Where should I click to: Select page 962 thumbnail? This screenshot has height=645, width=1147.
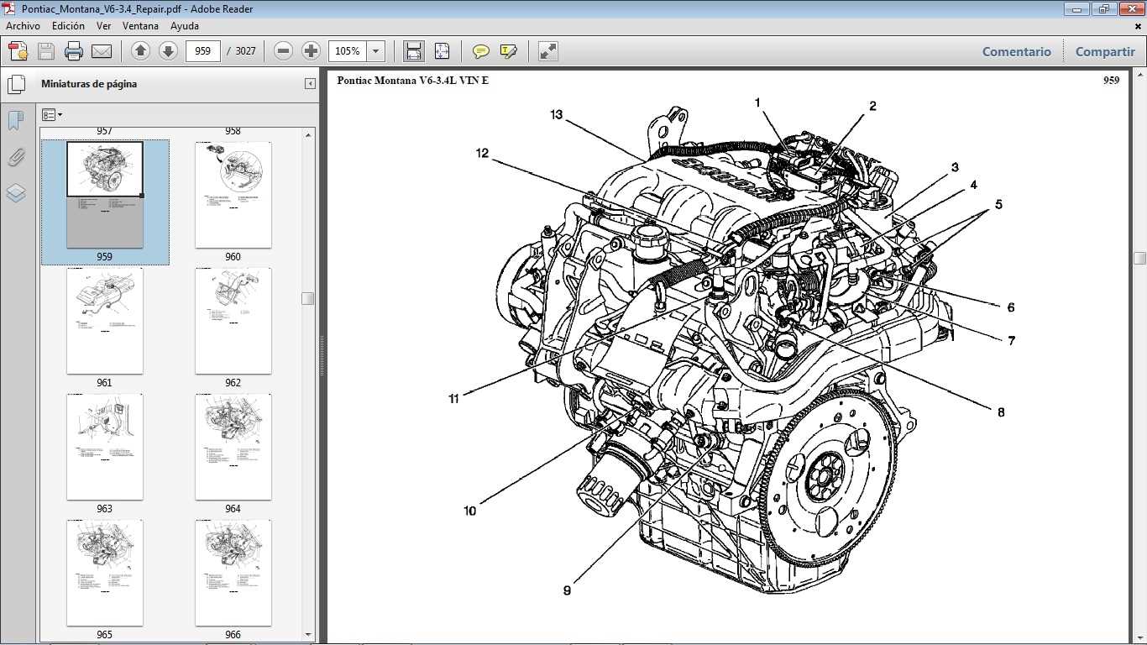pyautogui.click(x=233, y=321)
